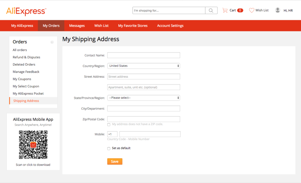Focus the mobile number field
Viewport: 301px width, 183px height.
pyautogui.click(x=150, y=134)
